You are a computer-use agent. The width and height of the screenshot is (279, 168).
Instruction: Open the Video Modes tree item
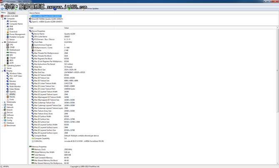(x=15, y=89)
